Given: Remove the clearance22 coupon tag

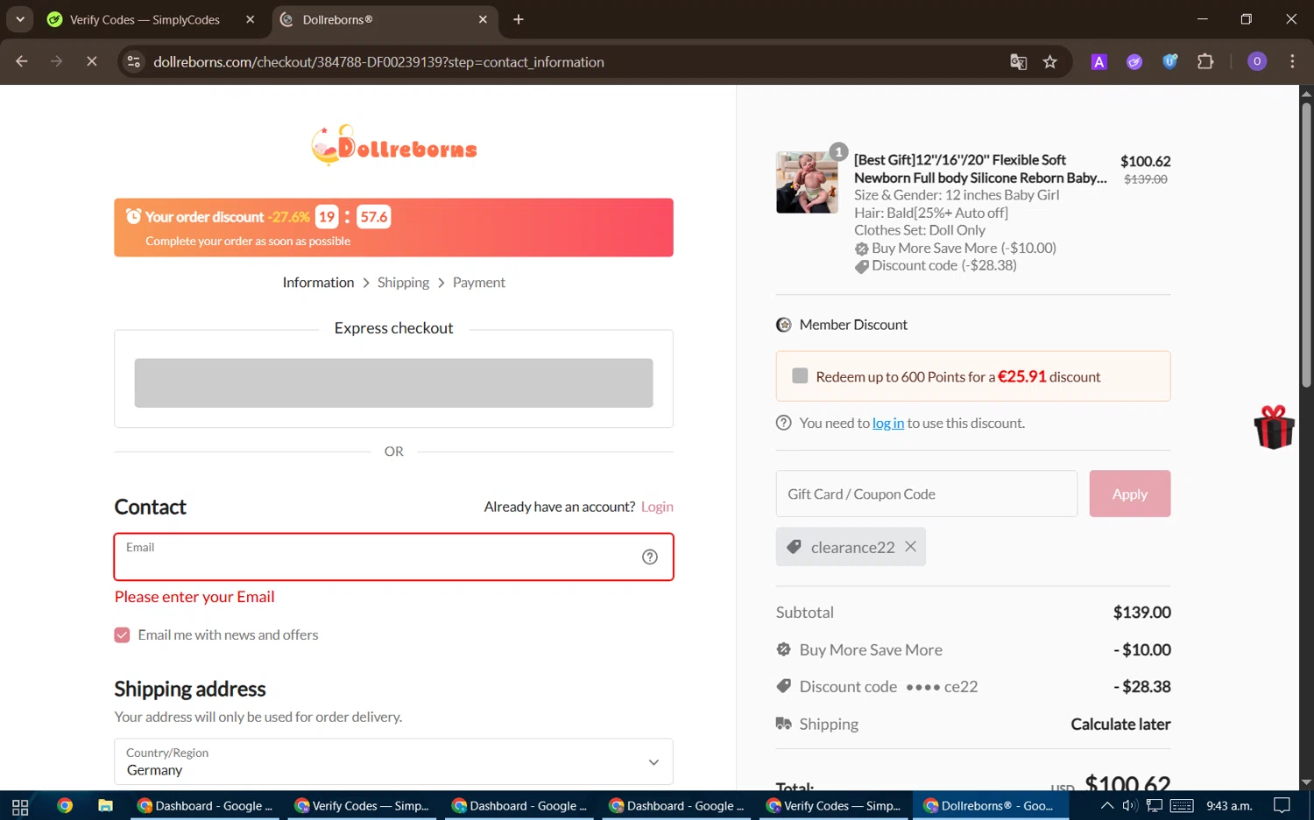Looking at the screenshot, I should click(911, 546).
